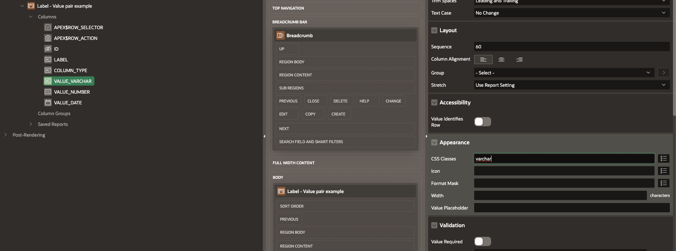The image size is (676, 251).
Task: Open the CSS Classes quick pick list
Action: (663, 159)
